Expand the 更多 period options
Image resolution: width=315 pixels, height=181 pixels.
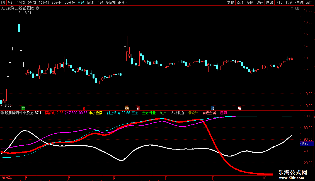tap(122, 3)
